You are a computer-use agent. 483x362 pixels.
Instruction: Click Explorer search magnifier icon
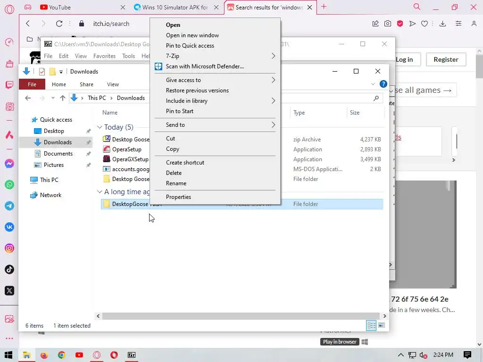(376, 98)
